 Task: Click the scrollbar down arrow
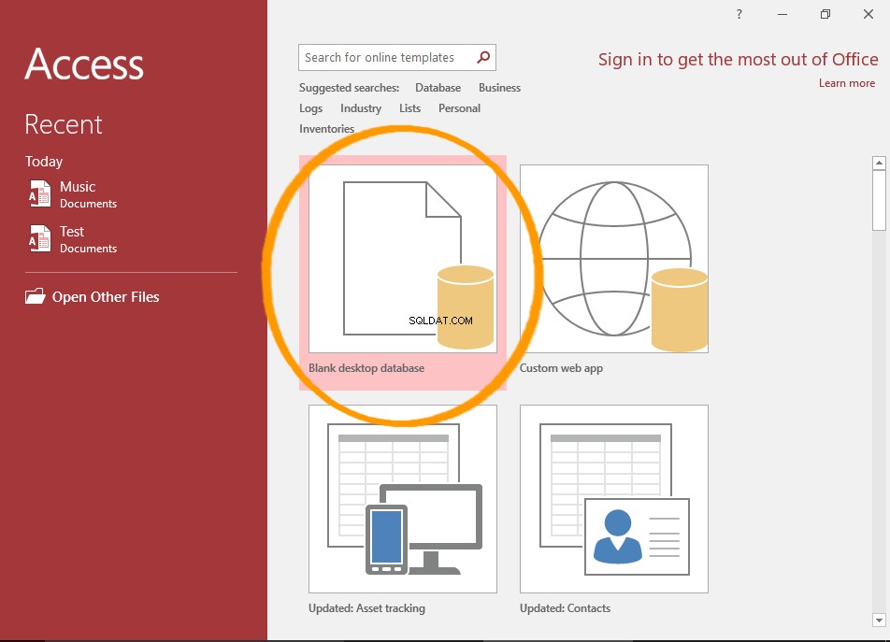[x=879, y=621]
